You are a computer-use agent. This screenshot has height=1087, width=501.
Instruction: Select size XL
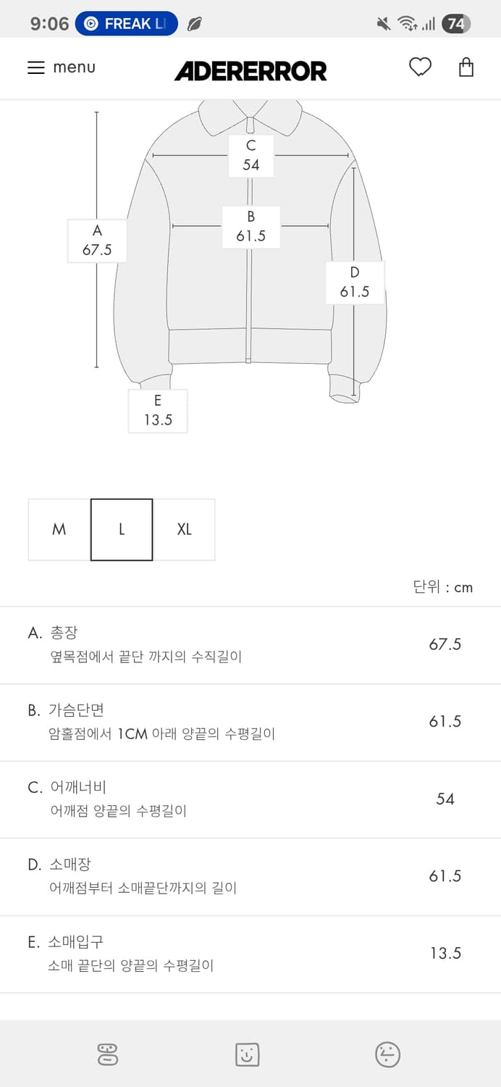pos(185,529)
